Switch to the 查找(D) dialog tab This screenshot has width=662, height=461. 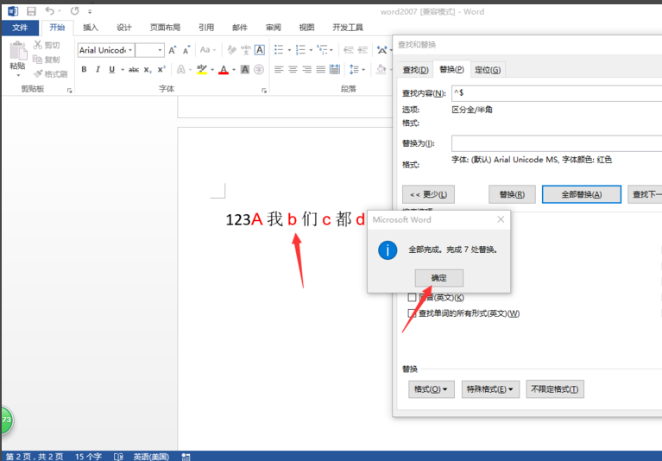(415, 70)
